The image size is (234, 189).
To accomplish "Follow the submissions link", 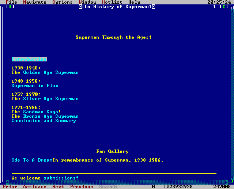I will click(61, 178).
